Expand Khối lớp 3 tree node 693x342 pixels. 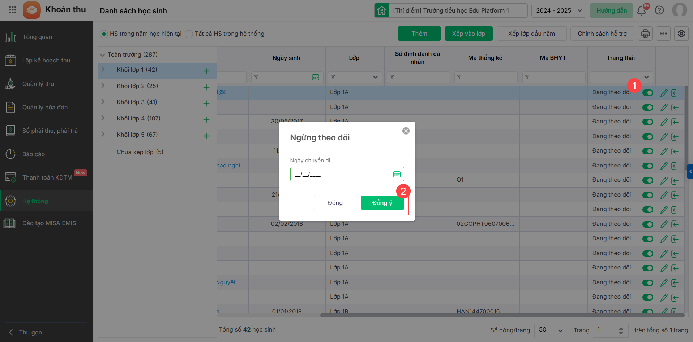point(103,102)
